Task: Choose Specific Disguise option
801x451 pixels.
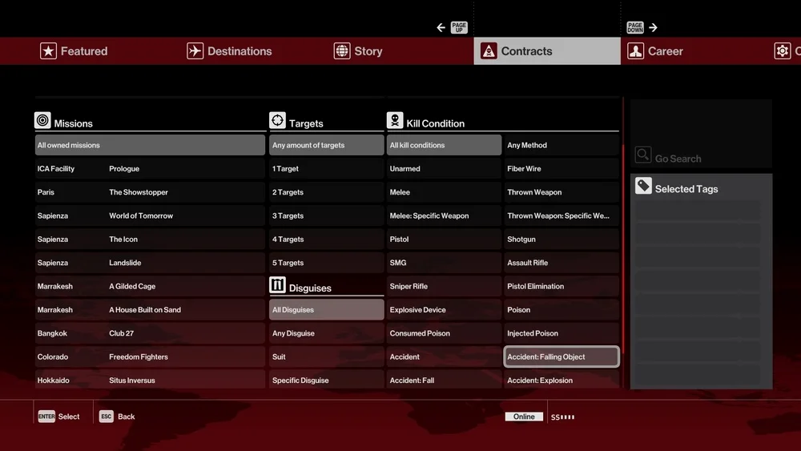Action: 327,380
